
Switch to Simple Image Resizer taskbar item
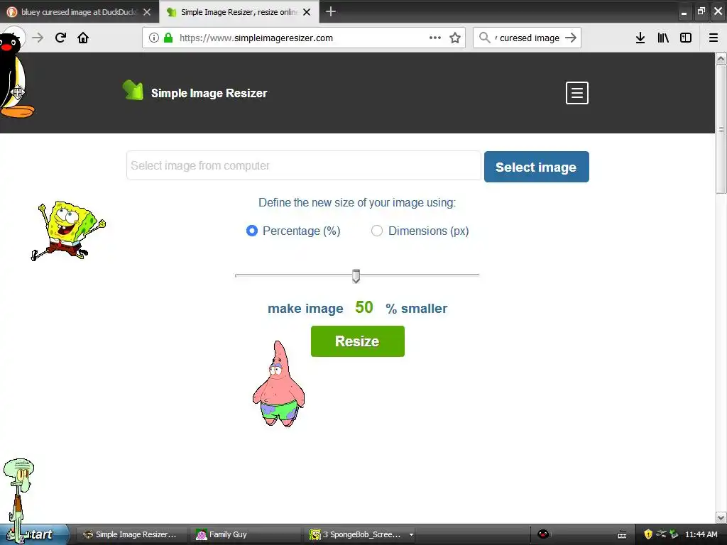tap(131, 534)
